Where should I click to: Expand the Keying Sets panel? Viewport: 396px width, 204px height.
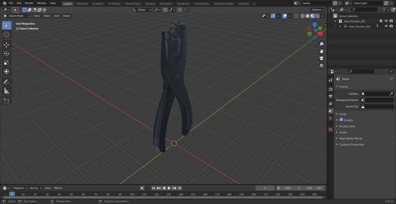click(x=347, y=126)
